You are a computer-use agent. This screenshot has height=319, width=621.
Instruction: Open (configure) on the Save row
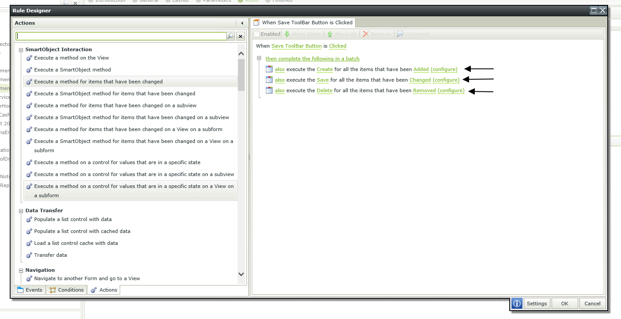tap(446, 80)
